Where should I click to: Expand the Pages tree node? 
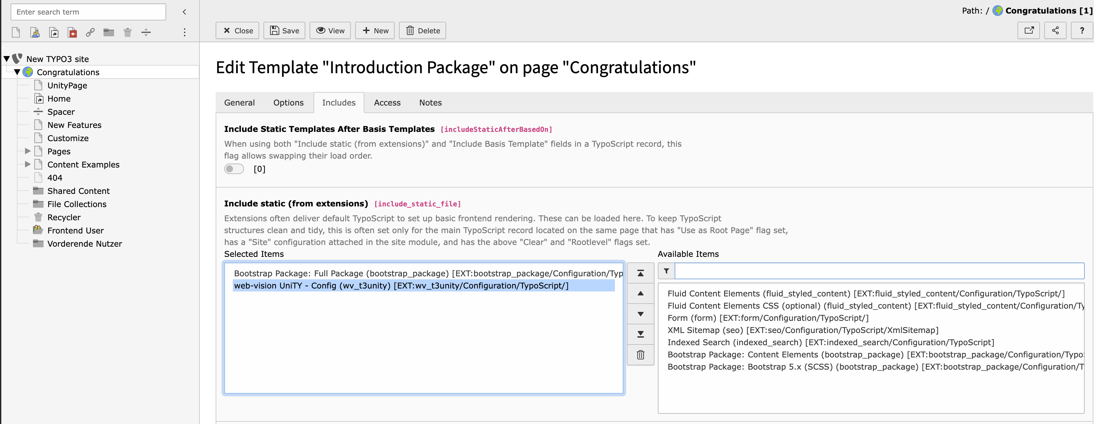coord(28,151)
